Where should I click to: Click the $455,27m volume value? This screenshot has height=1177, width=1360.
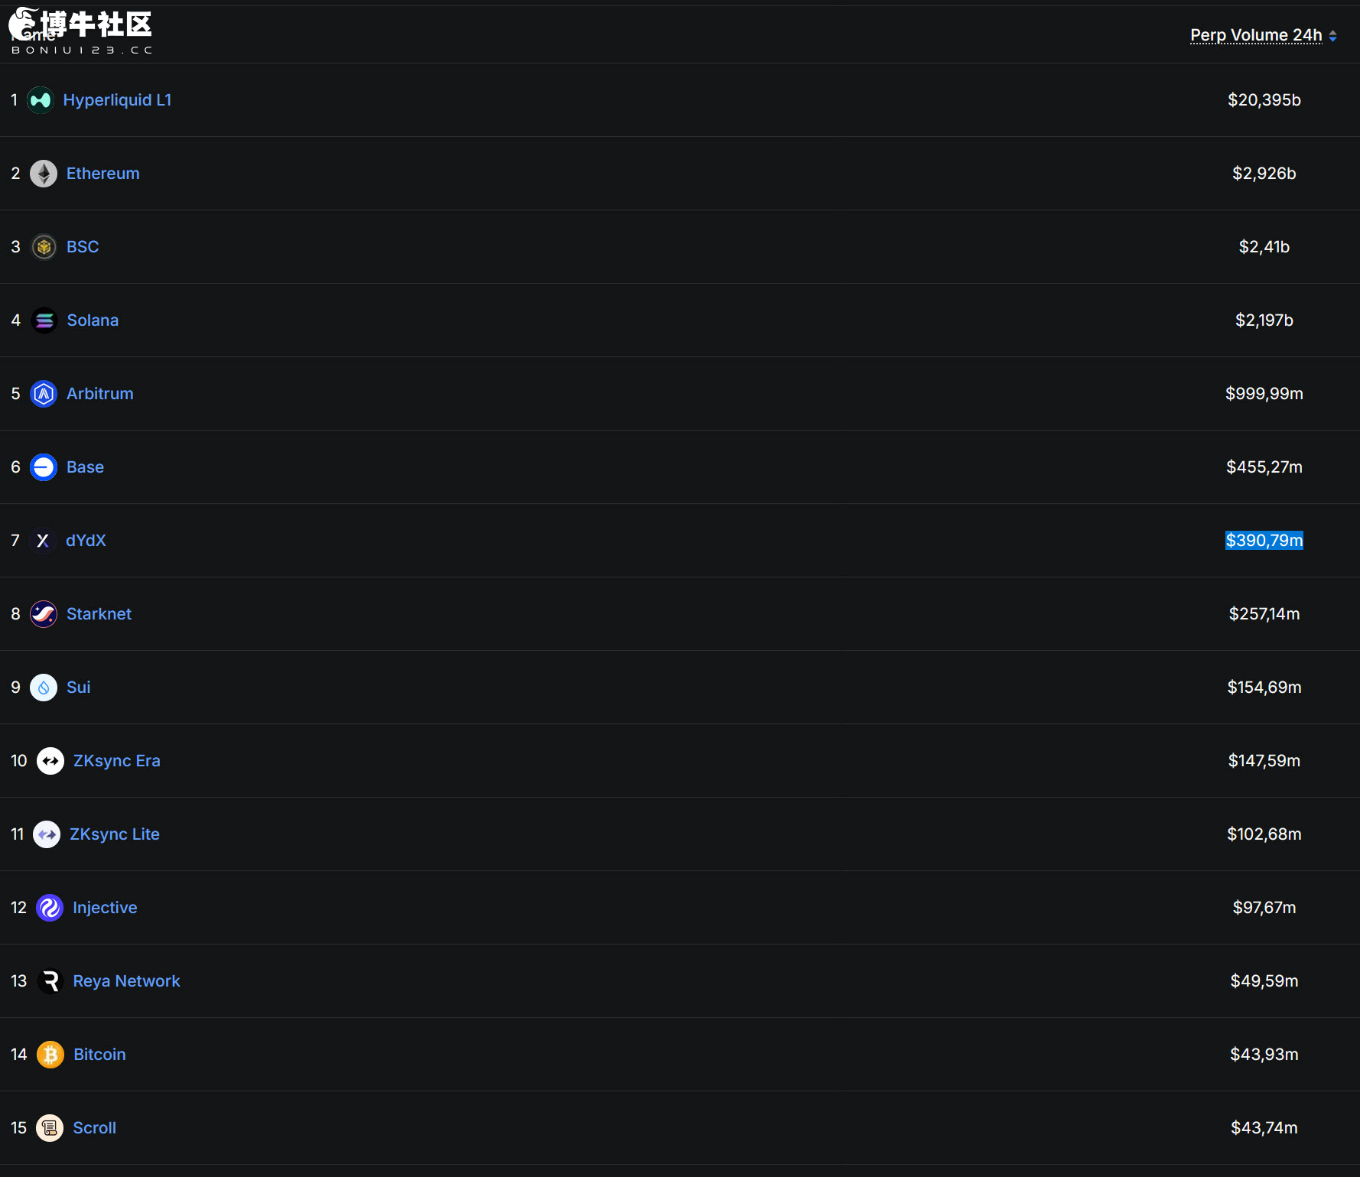coord(1264,467)
